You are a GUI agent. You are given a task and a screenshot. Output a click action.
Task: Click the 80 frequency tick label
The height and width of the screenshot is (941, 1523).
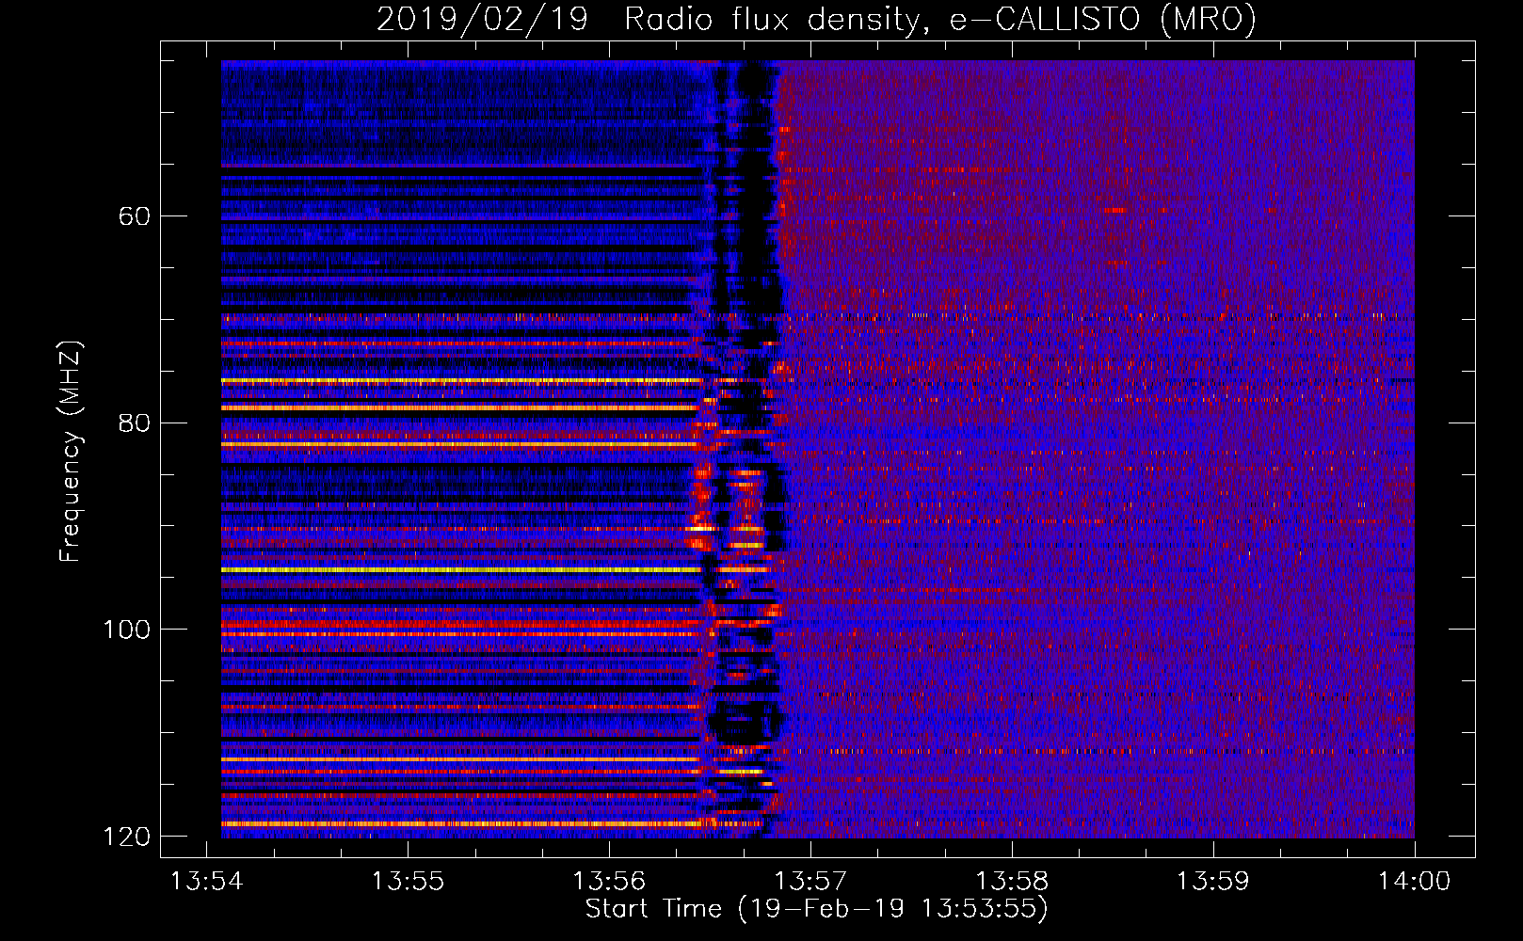134,423
